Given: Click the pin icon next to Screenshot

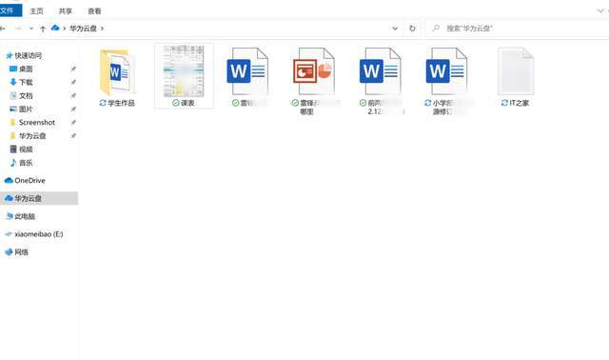Looking at the screenshot, I should pos(73,123).
